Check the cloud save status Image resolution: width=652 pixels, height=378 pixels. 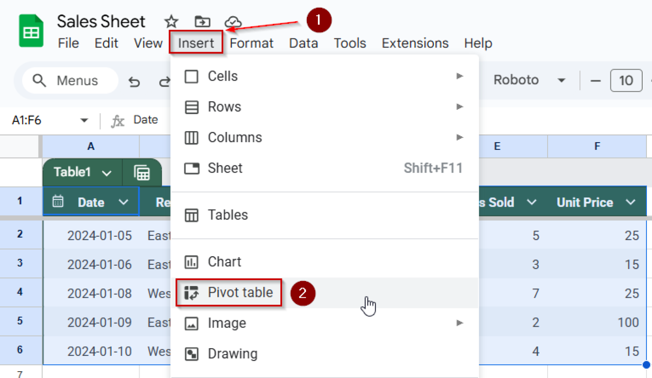(233, 21)
